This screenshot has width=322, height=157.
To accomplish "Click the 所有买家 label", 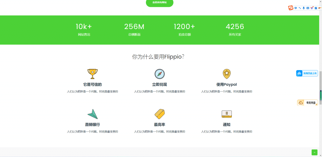I will [235, 35].
